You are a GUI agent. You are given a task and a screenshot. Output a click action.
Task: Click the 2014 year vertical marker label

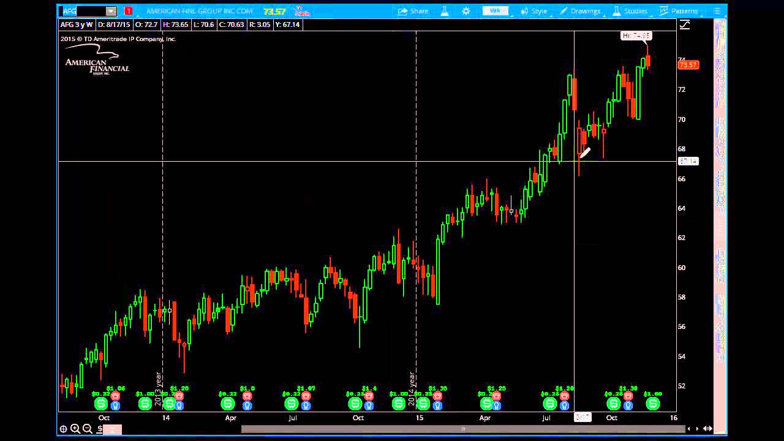(x=412, y=389)
